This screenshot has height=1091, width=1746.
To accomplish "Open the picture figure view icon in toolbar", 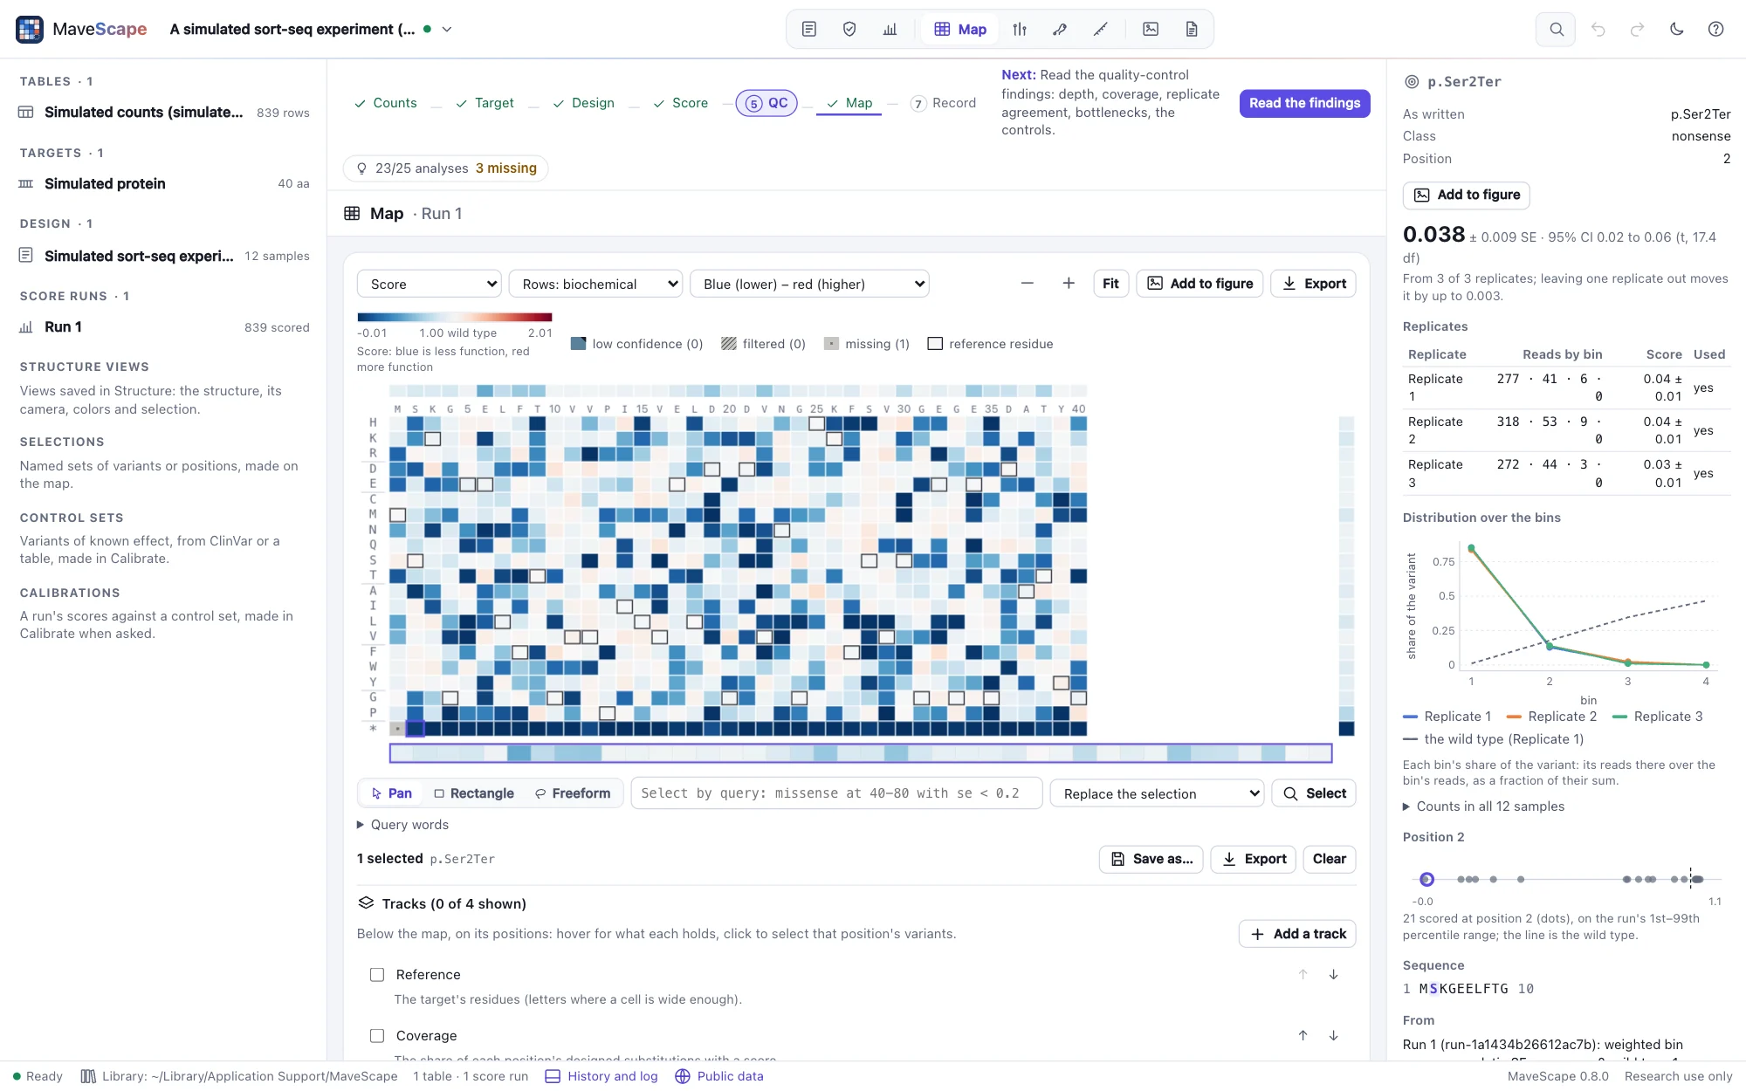I will click(x=1151, y=29).
